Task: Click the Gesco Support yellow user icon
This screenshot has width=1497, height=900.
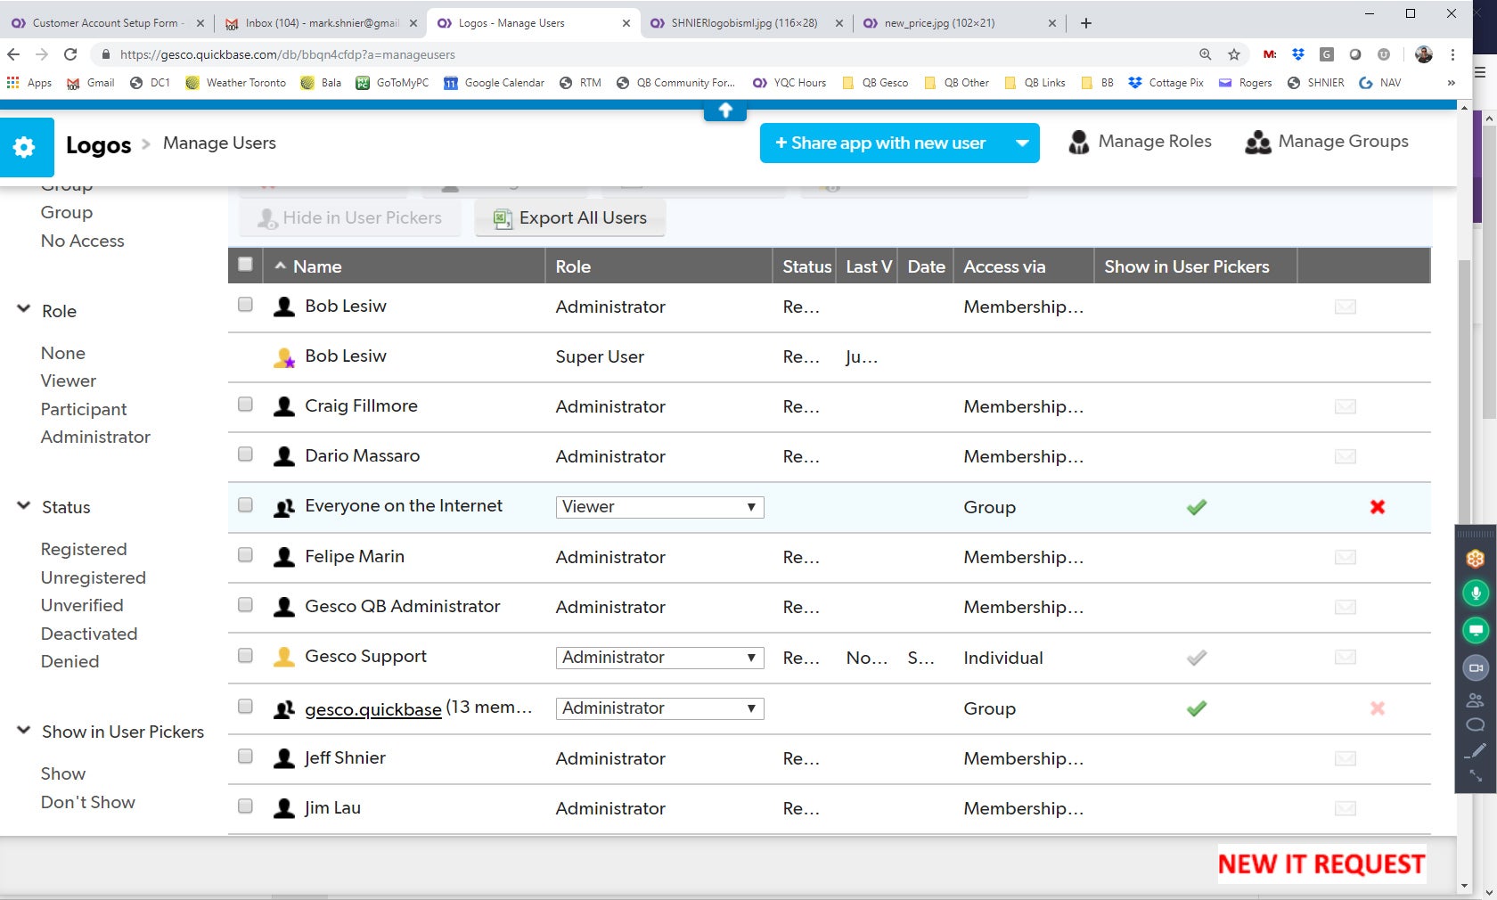Action: pos(284,658)
